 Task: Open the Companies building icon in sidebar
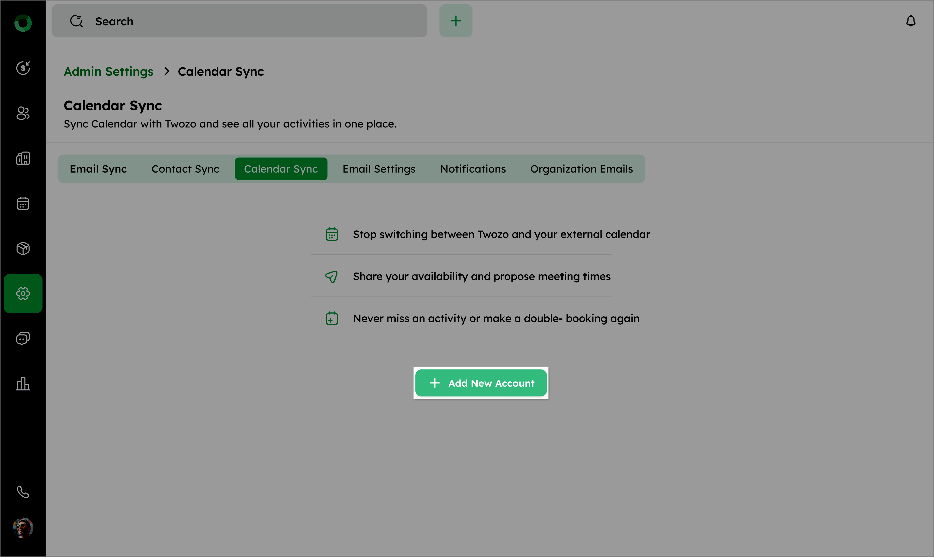(x=23, y=158)
